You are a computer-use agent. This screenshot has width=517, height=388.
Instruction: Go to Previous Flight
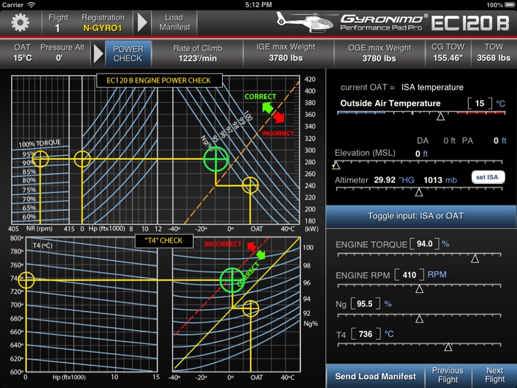pos(448,376)
